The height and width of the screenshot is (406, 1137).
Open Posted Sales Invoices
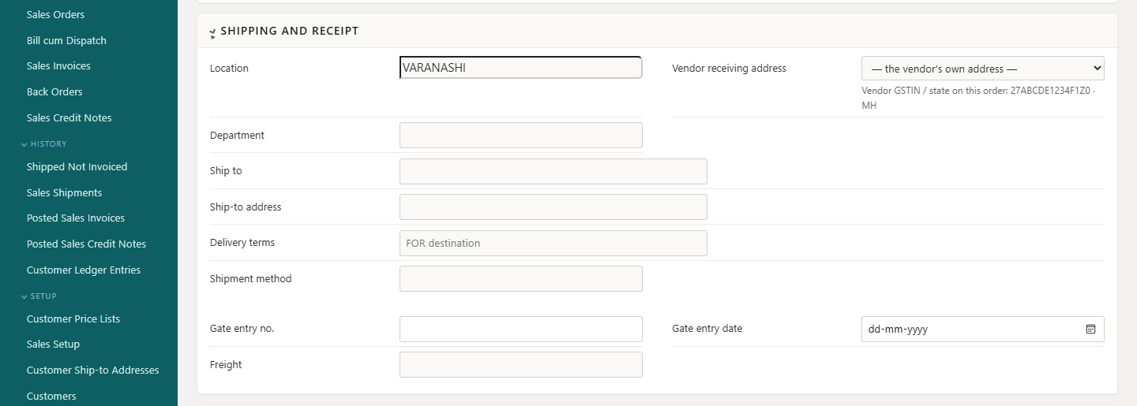click(76, 218)
